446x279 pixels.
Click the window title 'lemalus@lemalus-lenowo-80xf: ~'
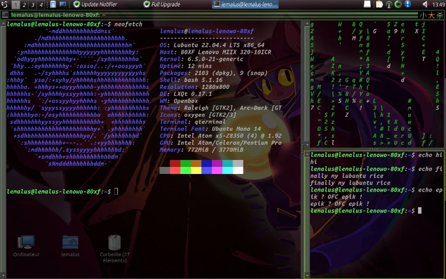tap(58, 15)
